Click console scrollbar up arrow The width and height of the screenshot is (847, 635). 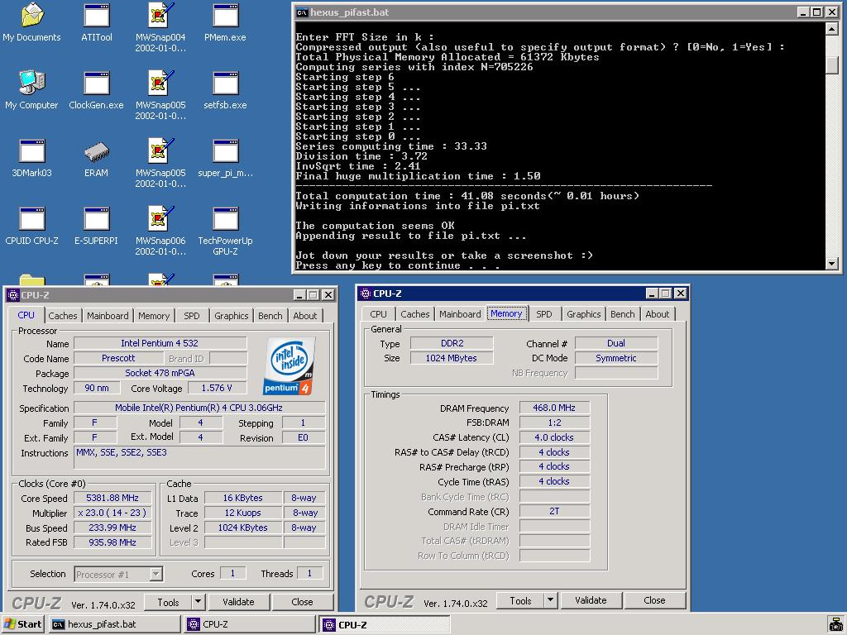[x=832, y=29]
